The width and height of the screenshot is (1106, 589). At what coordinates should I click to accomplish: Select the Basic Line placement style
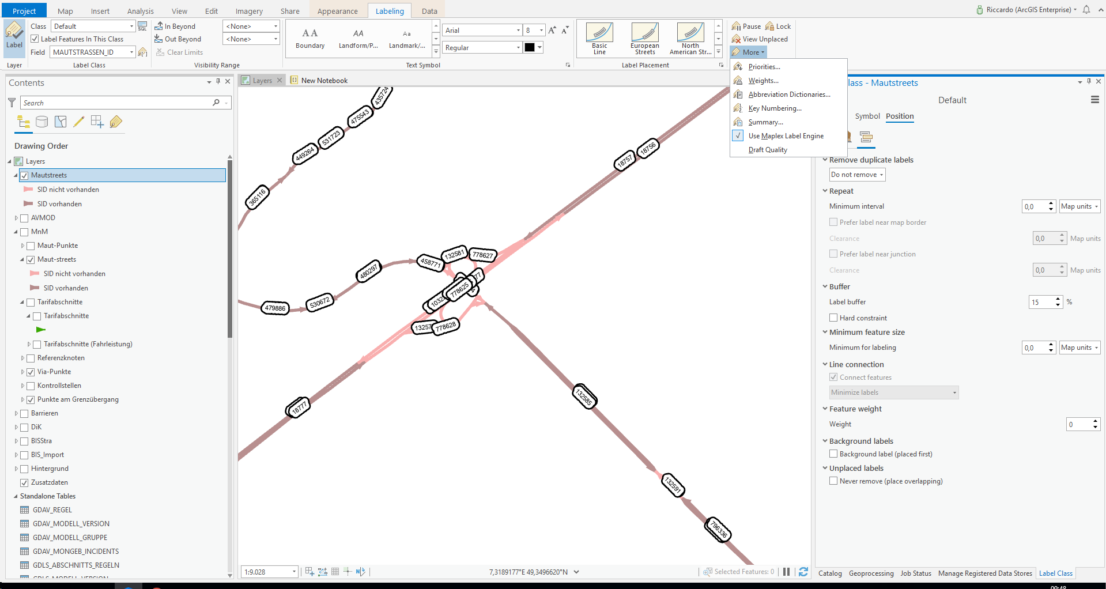(x=599, y=39)
